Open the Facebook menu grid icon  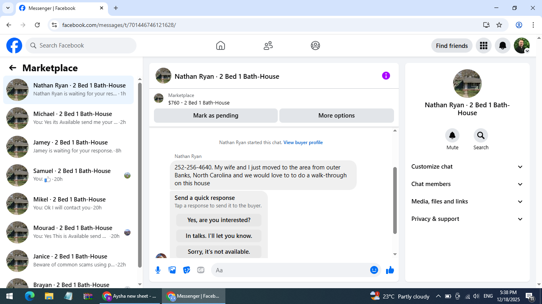tap(483, 46)
